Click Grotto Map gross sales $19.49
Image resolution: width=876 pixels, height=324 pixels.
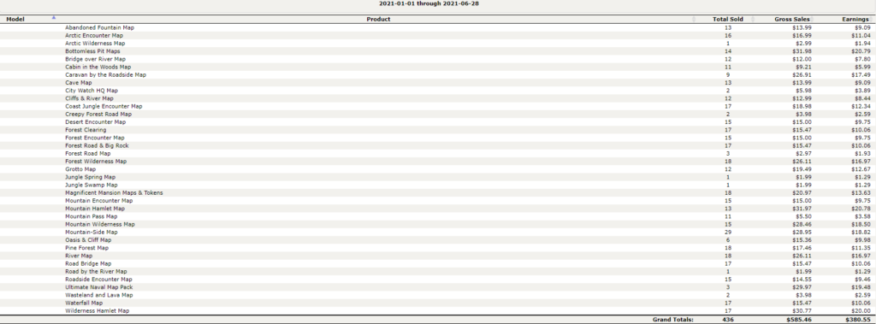point(802,168)
